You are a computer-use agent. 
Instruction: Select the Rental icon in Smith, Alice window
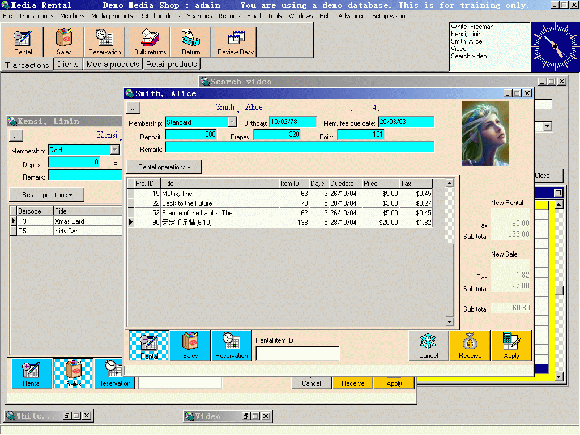pos(148,346)
